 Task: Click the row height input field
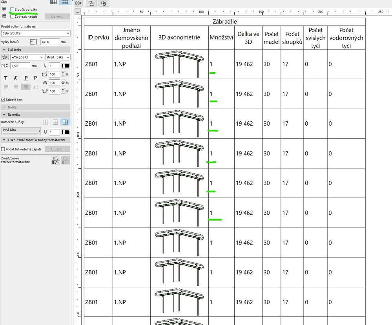[x=49, y=42]
